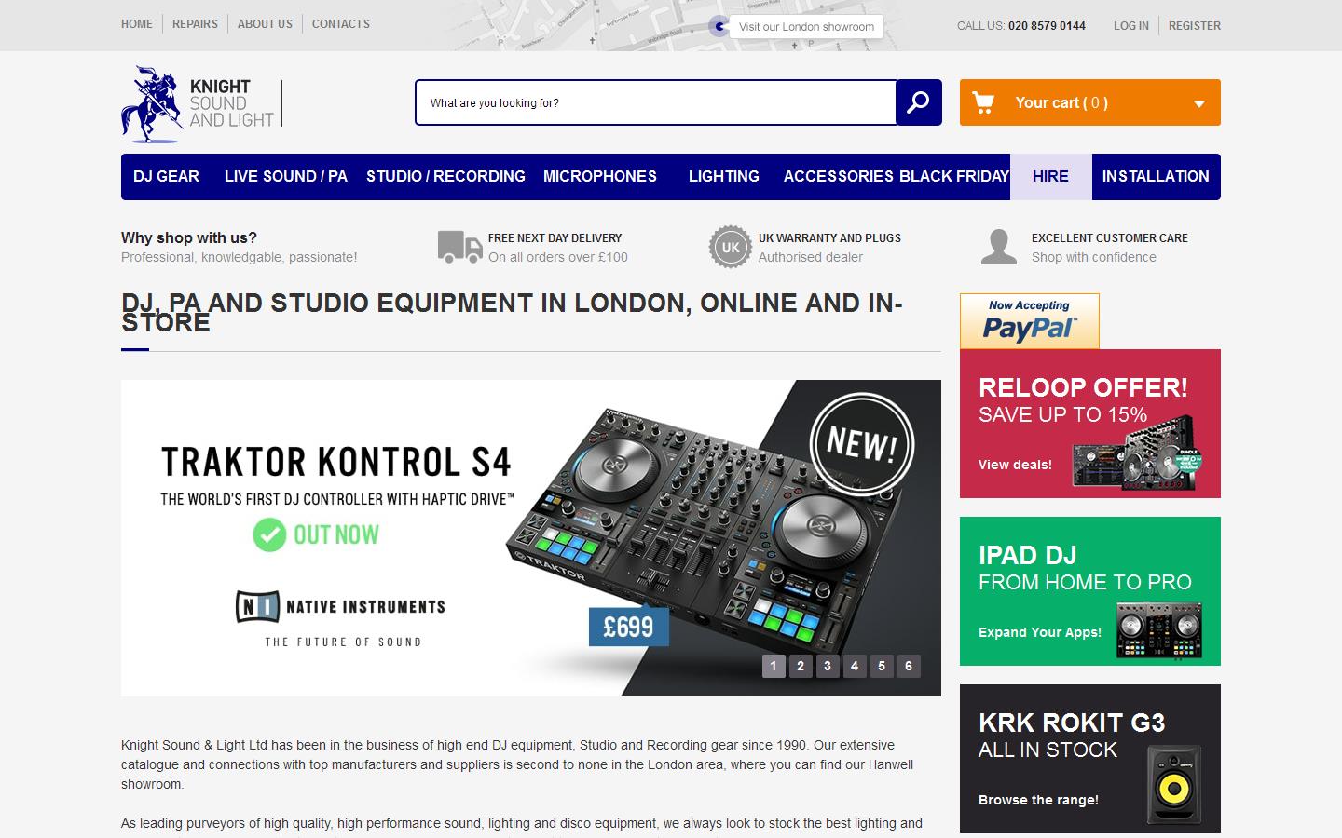Switch to banner slide 4
The width and height of the screenshot is (1342, 838).
855,666
